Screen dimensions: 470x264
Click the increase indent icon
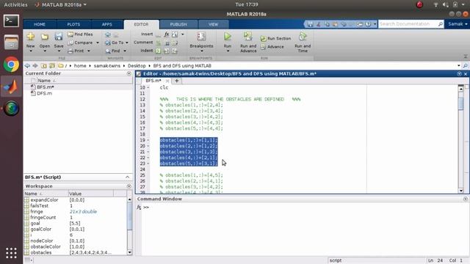[167, 51]
